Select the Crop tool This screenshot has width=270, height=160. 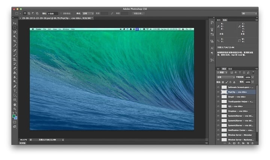[15, 41]
